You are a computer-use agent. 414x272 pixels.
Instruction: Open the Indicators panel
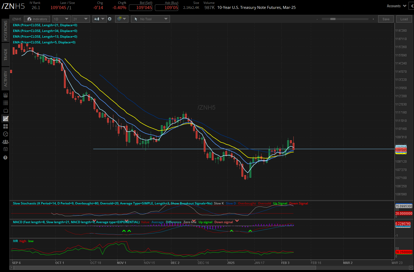pyautogui.click(x=37, y=19)
